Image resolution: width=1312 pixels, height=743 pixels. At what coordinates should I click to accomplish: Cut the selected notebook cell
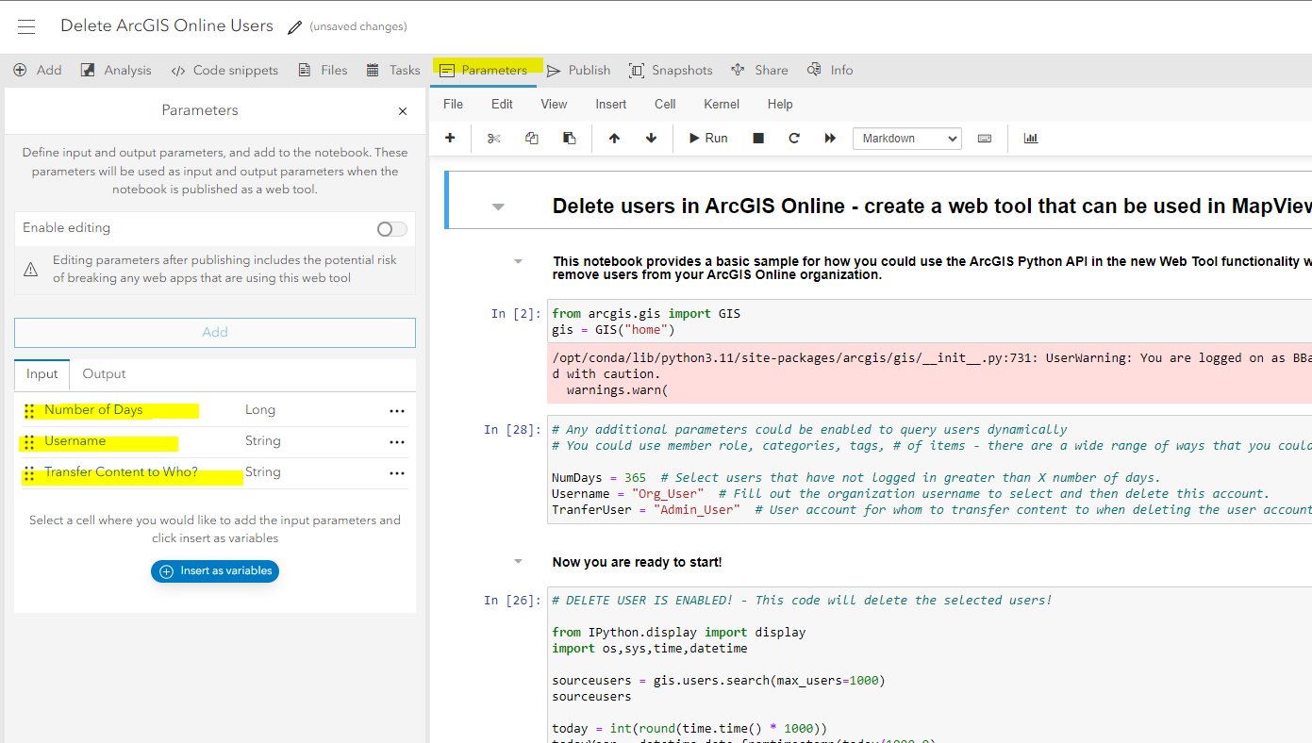pos(493,138)
